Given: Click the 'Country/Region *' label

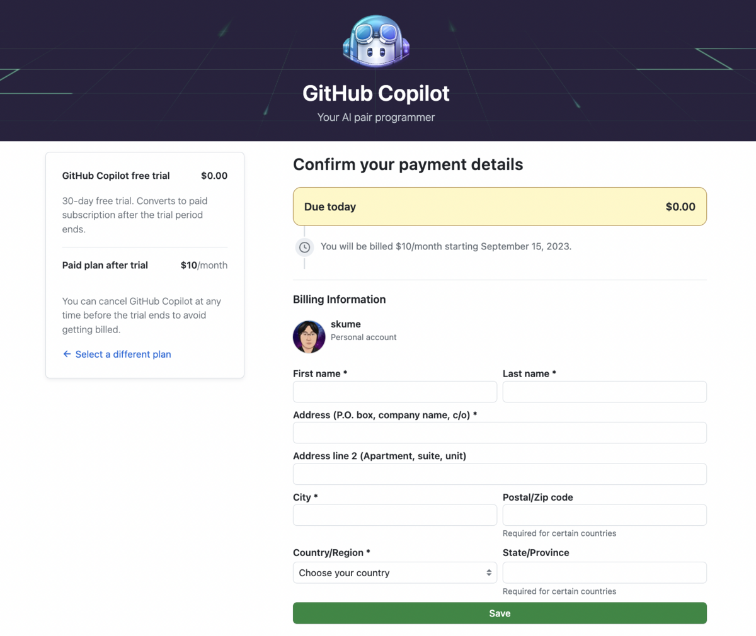Looking at the screenshot, I should (331, 552).
